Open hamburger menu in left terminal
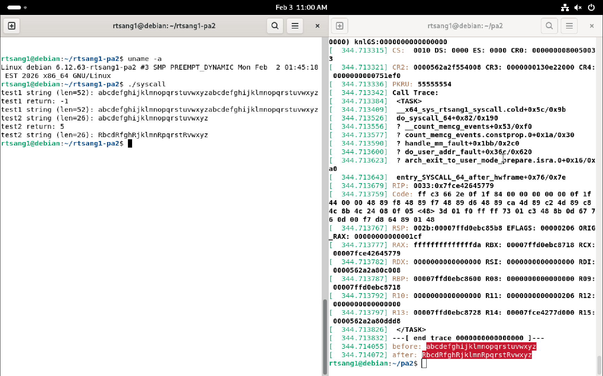 click(295, 26)
